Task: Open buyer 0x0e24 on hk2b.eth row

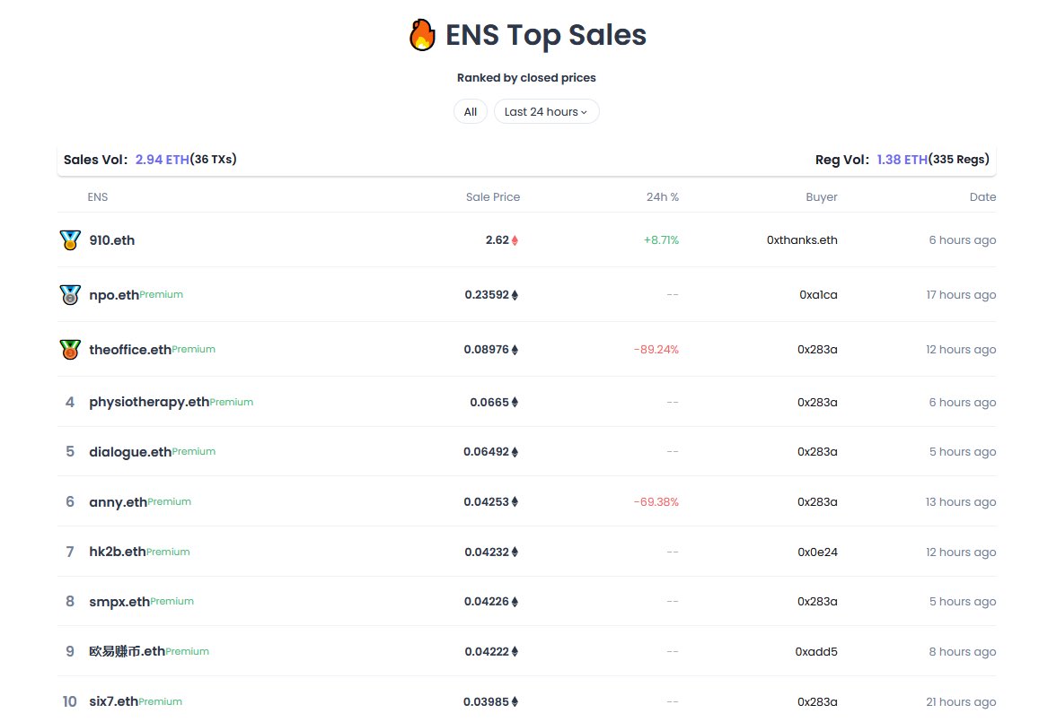Action: 817,552
